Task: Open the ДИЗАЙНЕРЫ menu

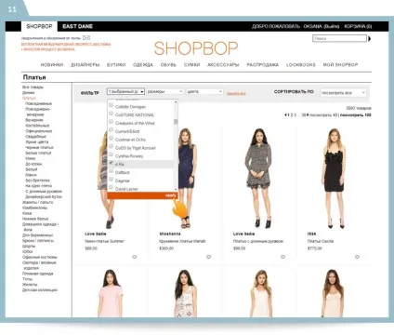Action: point(85,65)
